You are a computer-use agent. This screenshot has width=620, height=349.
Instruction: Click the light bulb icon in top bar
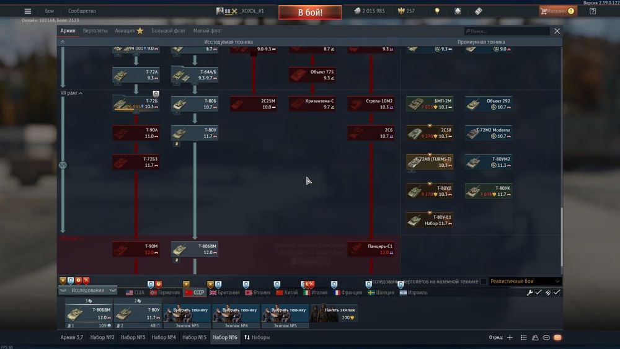pos(437,11)
